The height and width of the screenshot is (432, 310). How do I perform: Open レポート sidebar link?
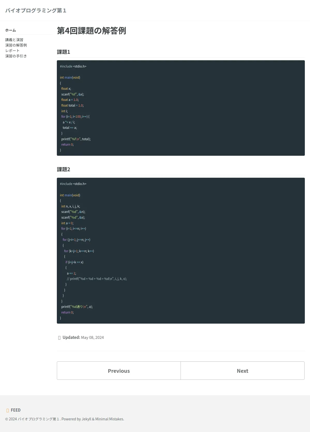[12, 51]
